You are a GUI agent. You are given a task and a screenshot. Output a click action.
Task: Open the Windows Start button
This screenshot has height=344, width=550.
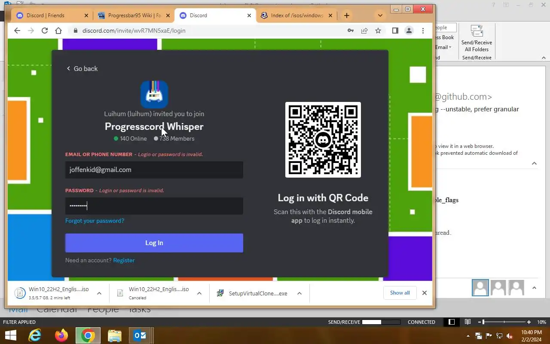pyautogui.click(x=10, y=335)
